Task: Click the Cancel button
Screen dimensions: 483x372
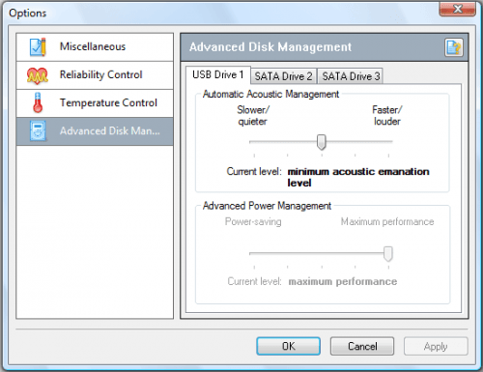Action: (362, 346)
